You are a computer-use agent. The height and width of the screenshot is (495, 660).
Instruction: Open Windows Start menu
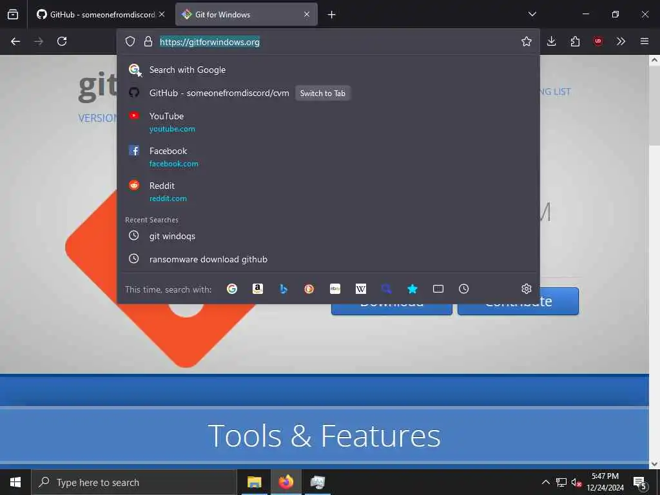point(15,482)
